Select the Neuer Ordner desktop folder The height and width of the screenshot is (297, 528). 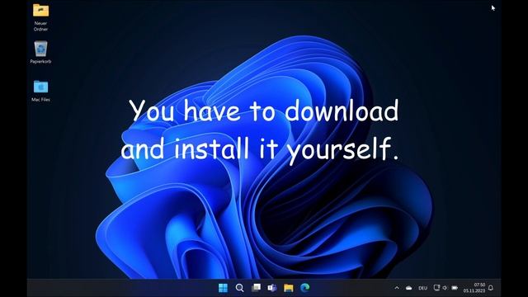40,16
